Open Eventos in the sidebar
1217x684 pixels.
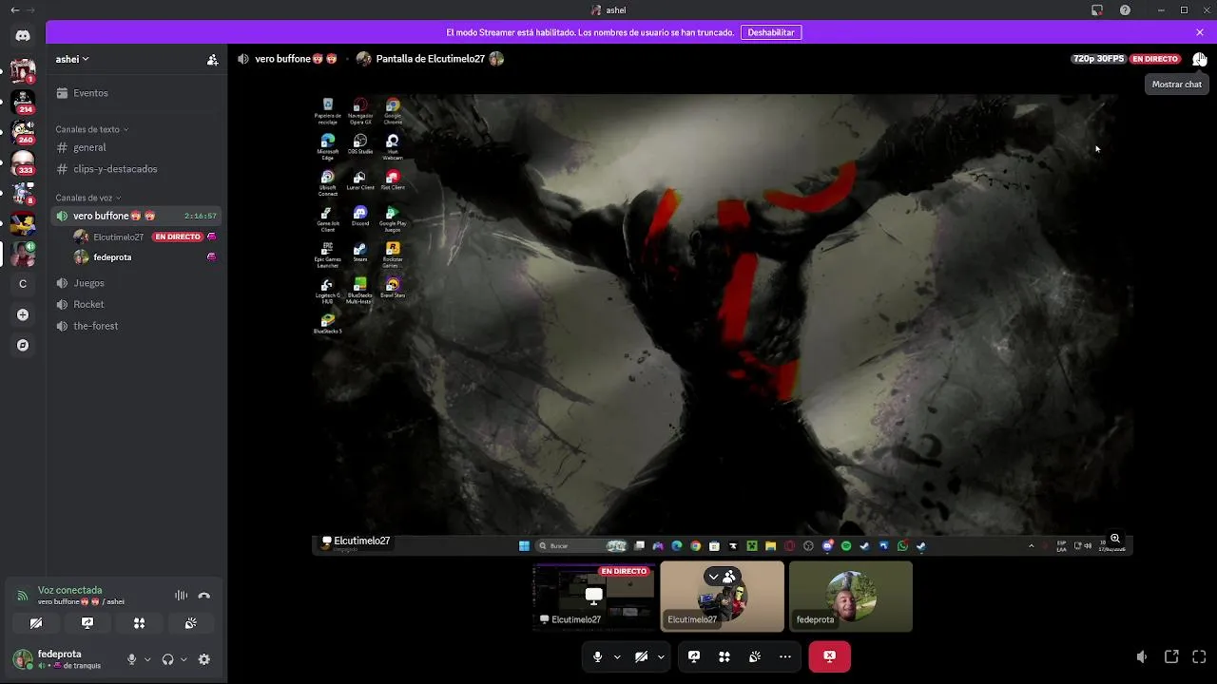point(137,93)
